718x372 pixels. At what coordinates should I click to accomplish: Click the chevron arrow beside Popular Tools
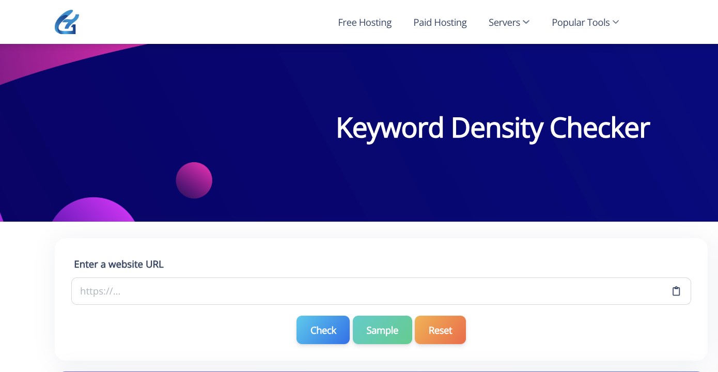[x=615, y=22]
